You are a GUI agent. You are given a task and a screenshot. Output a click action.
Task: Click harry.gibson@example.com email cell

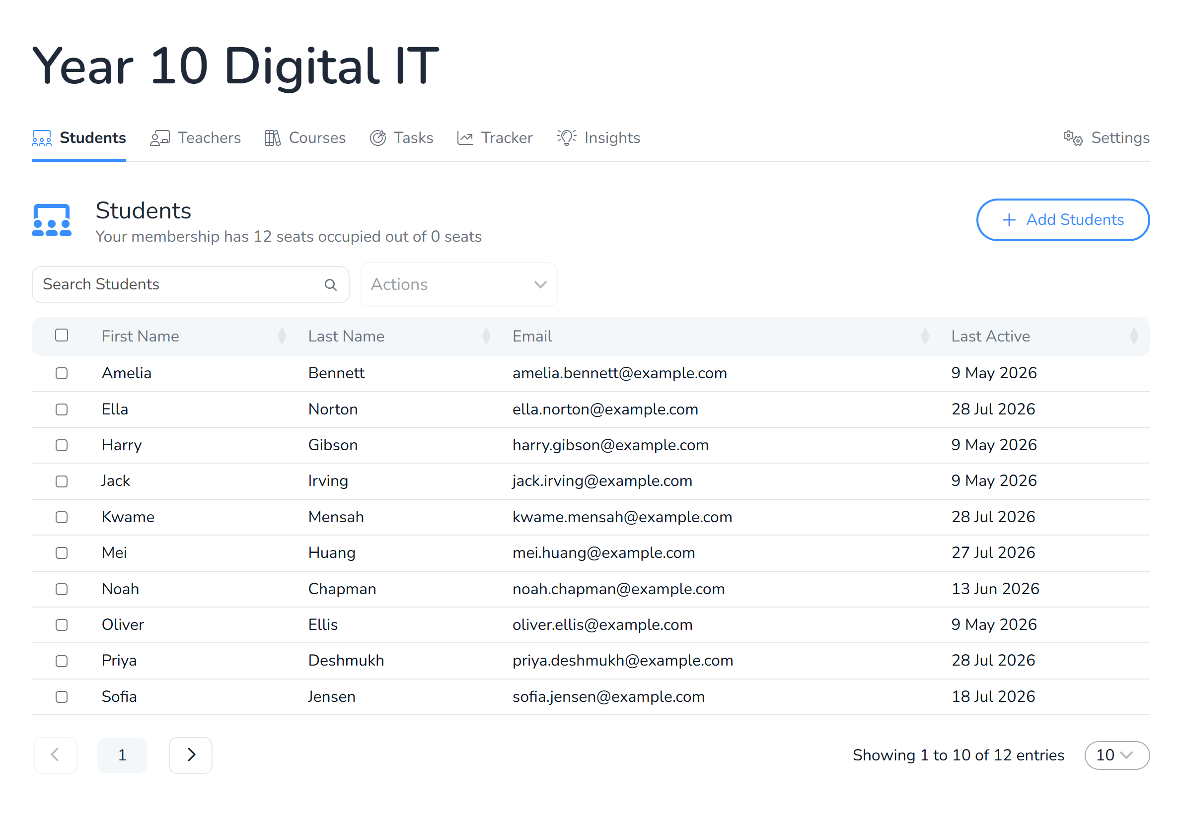pos(610,445)
